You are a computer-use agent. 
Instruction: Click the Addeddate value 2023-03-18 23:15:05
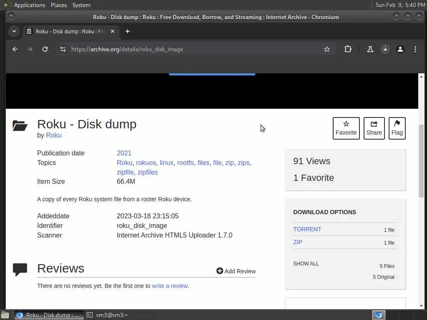coord(148,216)
